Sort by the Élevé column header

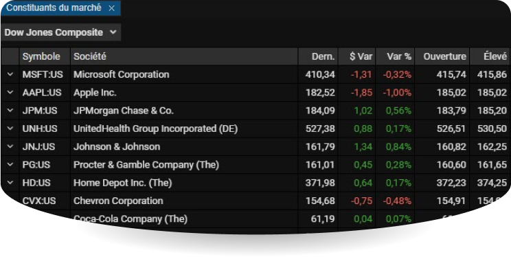pyautogui.click(x=490, y=56)
